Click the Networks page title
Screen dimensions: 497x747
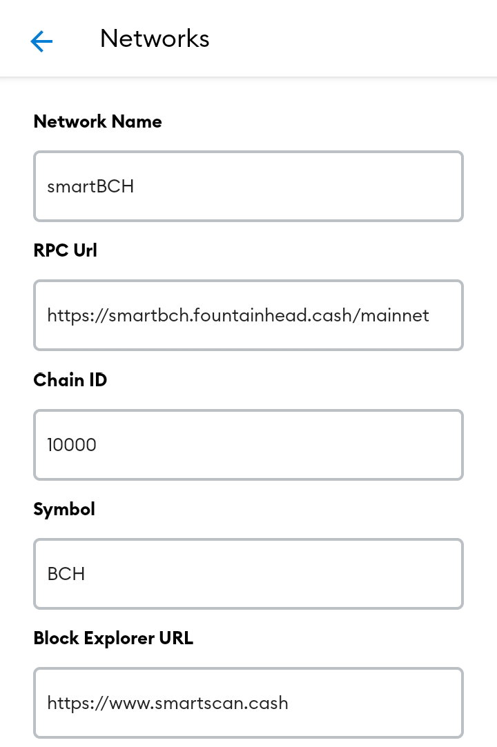coord(155,39)
